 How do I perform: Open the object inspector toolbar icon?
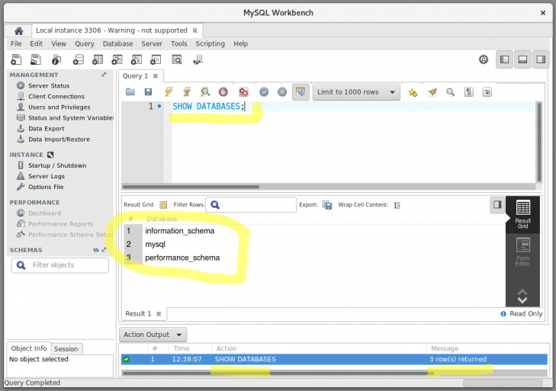click(x=56, y=59)
